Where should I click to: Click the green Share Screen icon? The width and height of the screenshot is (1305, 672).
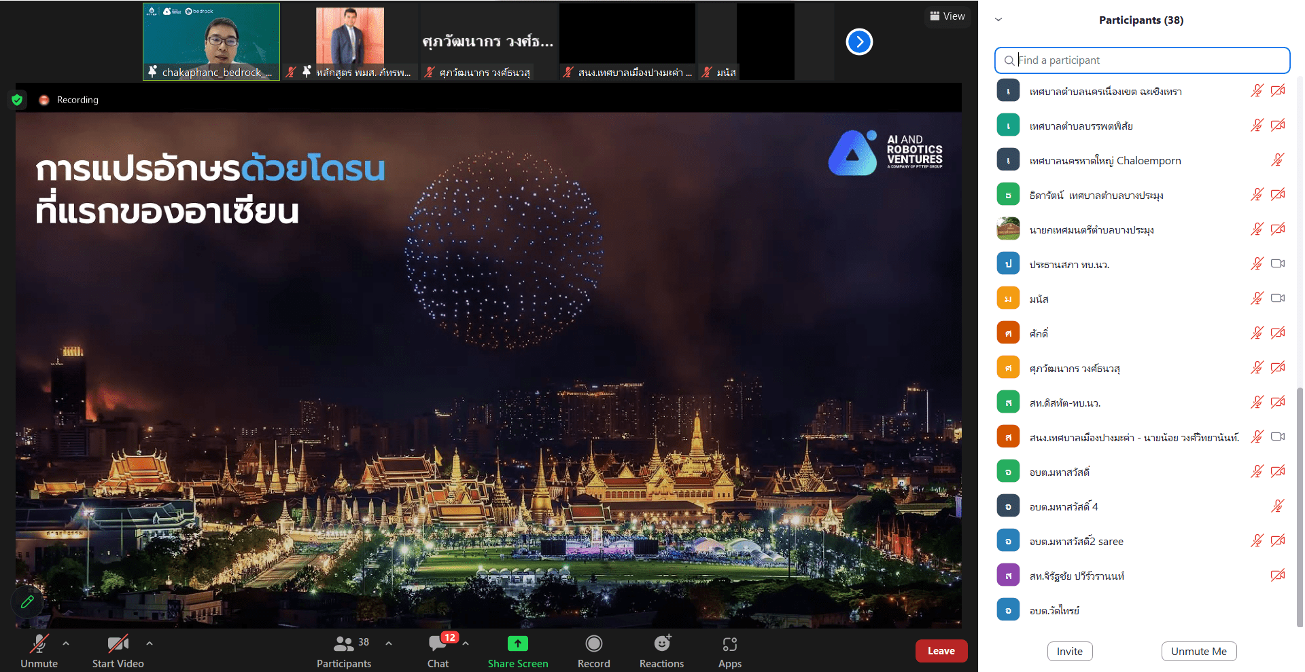click(x=517, y=643)
